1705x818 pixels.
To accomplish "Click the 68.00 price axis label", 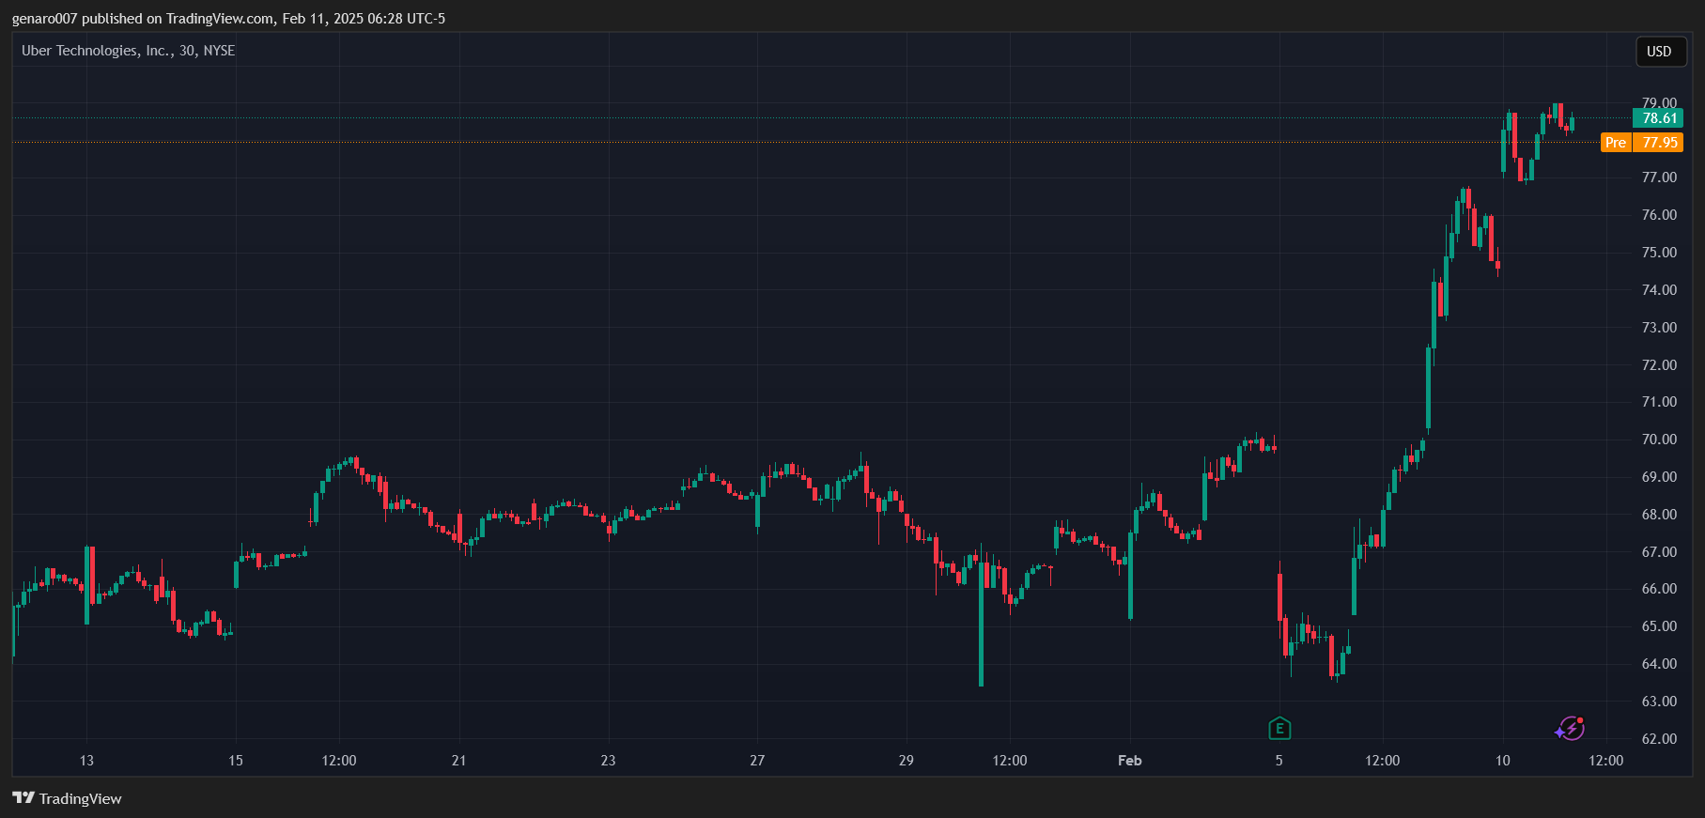I will click(x=1659, y=515).
